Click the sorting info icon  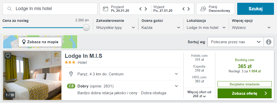(x=269, y=42)
